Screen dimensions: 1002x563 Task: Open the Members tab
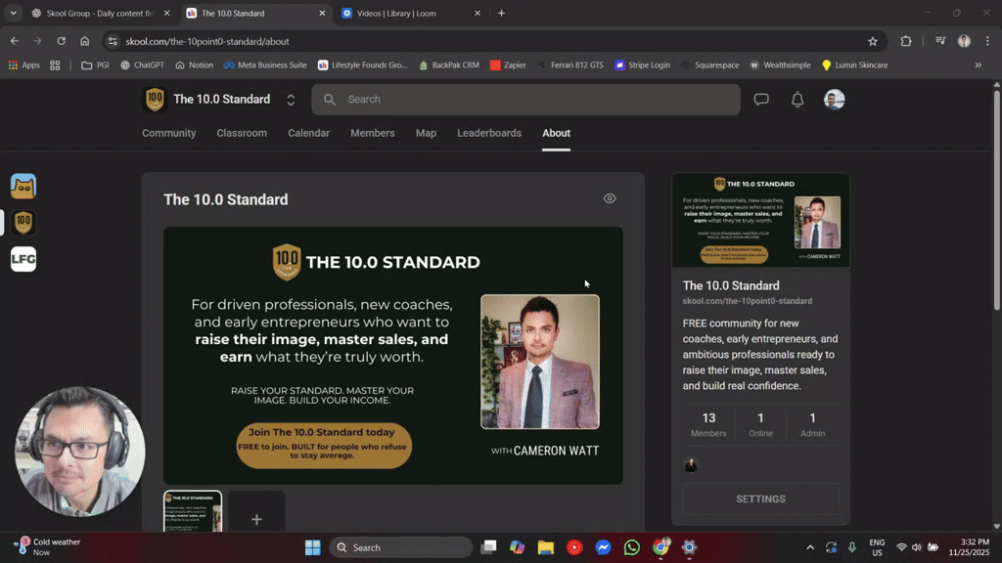pyautogui.click(x=373, y=133)
